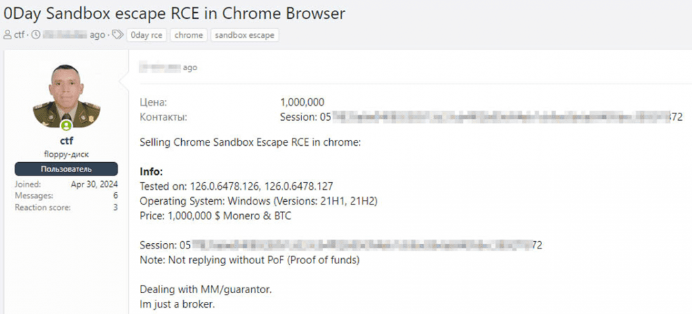
Task: View ctf's profile avatar image
Action: coord(66,97)
